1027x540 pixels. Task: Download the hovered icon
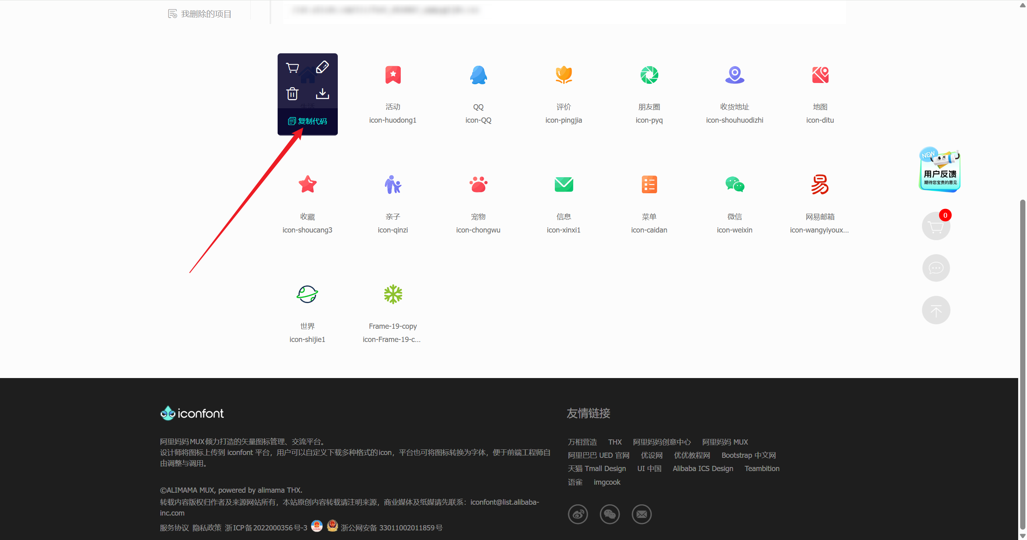pyautogui.click(x=323, y=94)
